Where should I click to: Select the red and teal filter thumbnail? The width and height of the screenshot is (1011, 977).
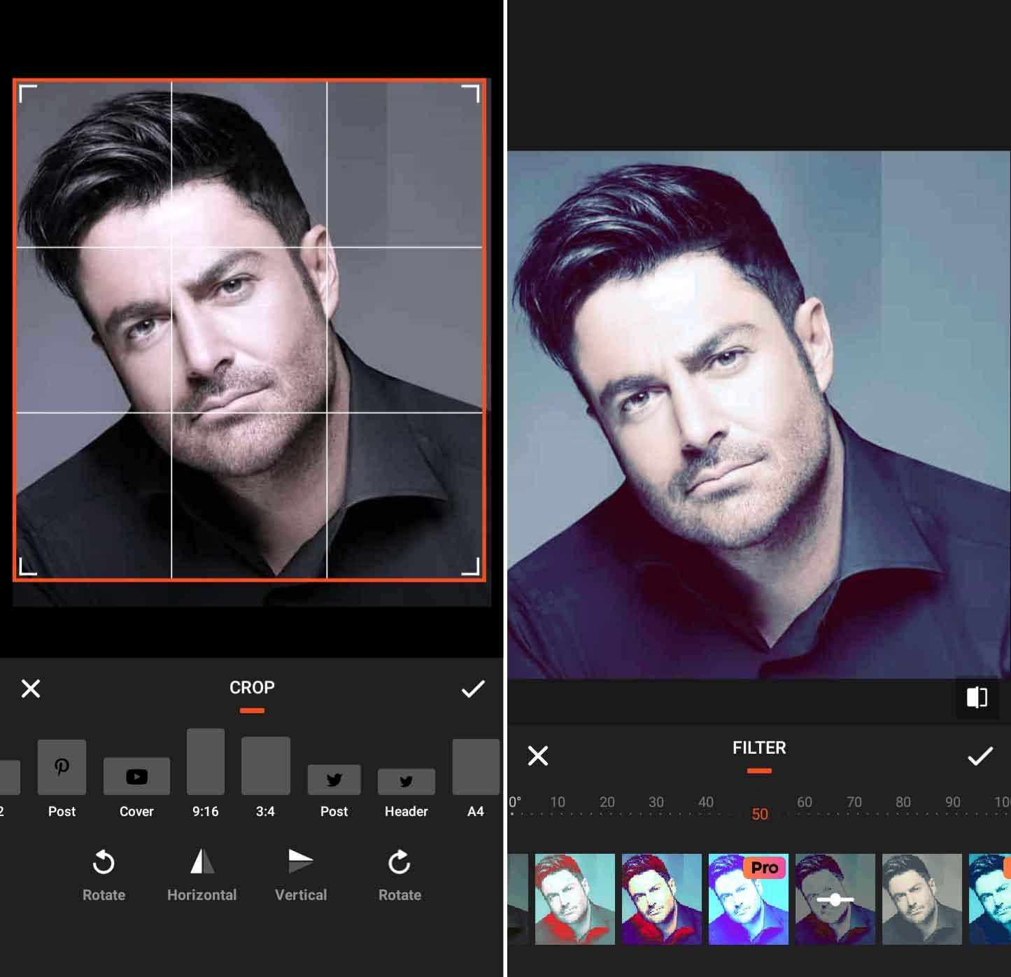click(x=575, y=899)
